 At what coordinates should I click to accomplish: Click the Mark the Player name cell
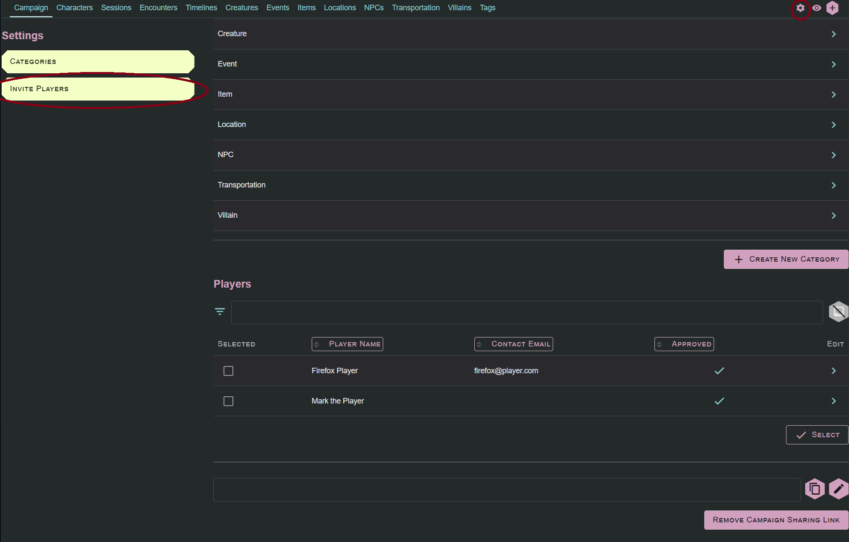click(x=338, y=401)
